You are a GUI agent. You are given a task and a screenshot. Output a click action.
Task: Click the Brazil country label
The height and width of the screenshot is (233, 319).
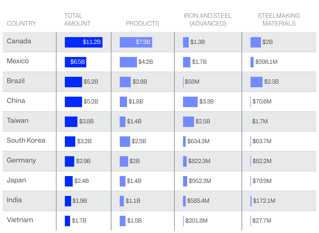point(16,81)
